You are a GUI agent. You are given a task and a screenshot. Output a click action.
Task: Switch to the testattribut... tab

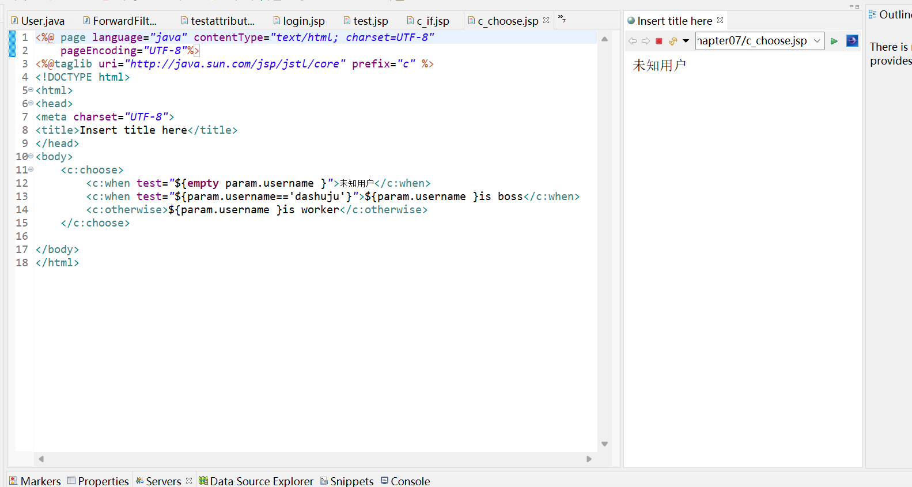pos(218,21)
